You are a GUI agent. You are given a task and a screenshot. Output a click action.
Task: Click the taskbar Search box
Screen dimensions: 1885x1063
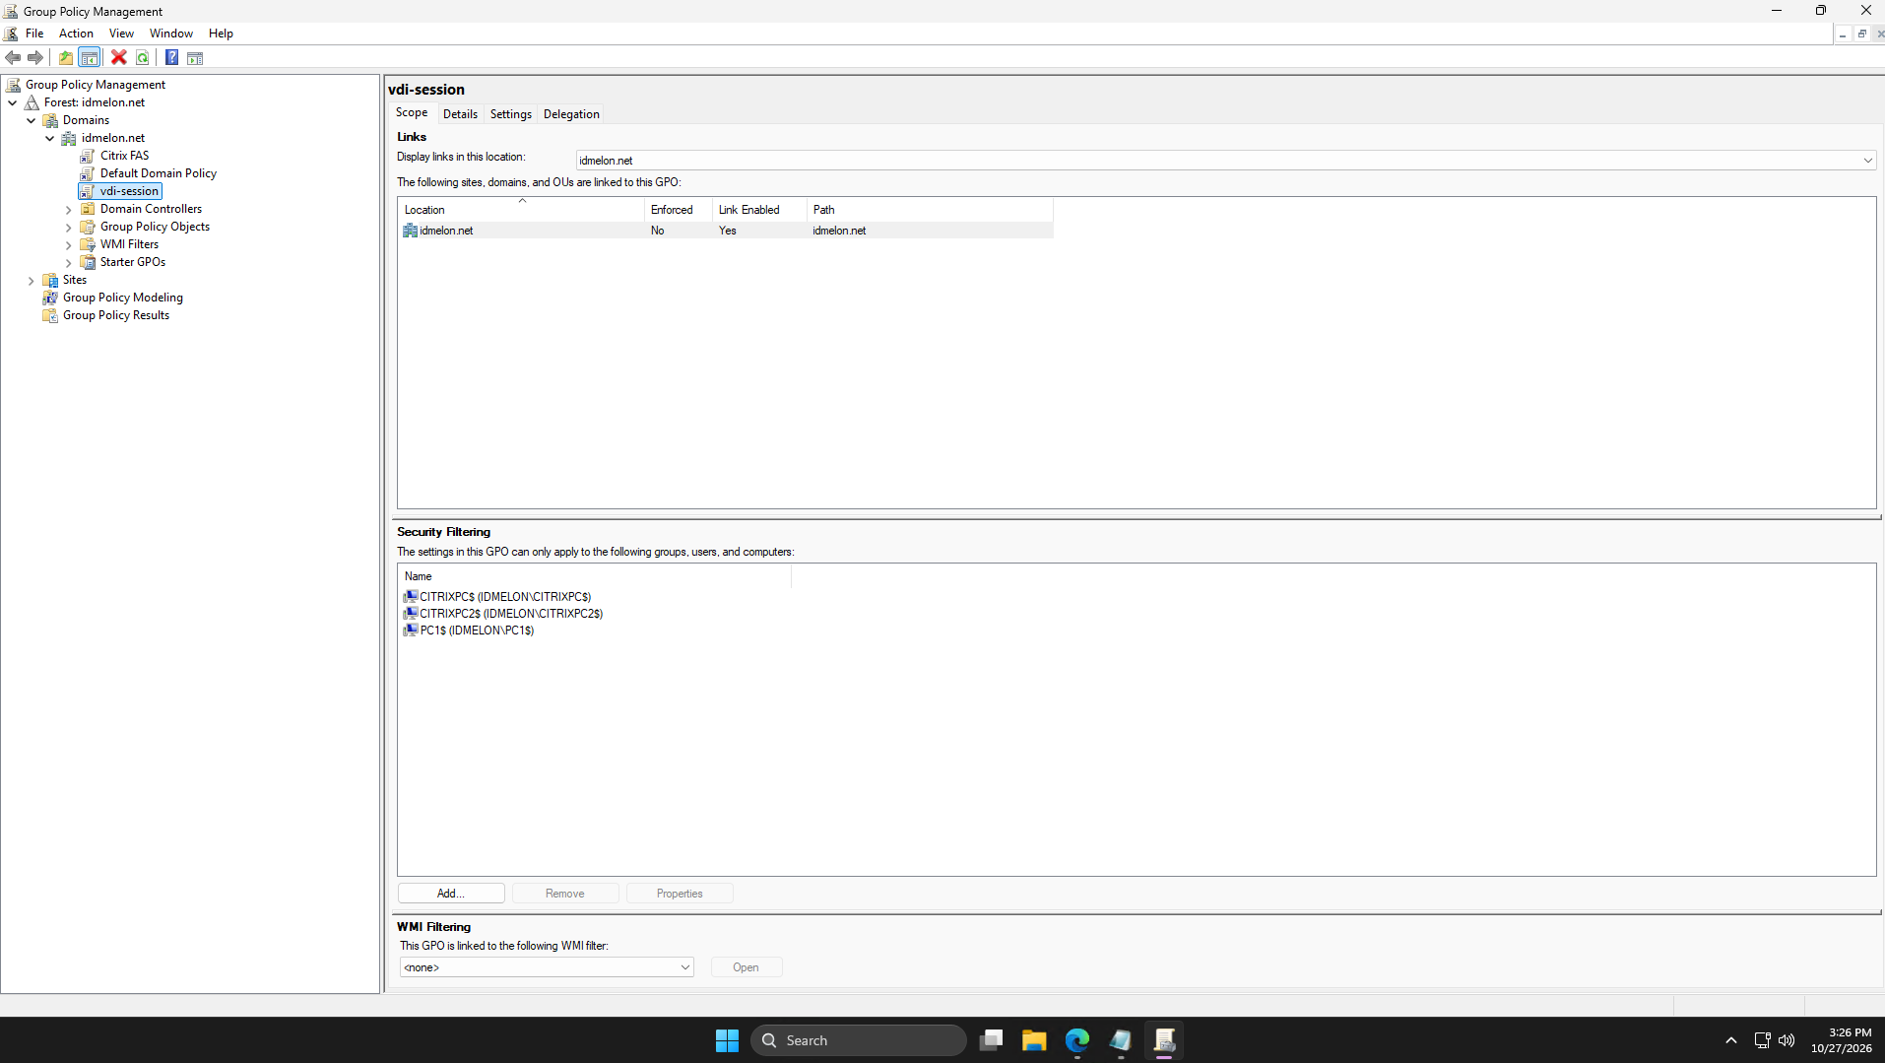(859, 1040)
